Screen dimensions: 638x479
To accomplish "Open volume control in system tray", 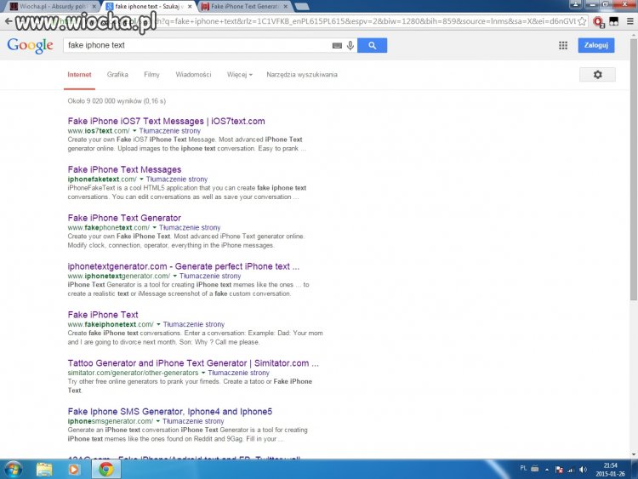I will pyautogui.click(x=583, y=470).
